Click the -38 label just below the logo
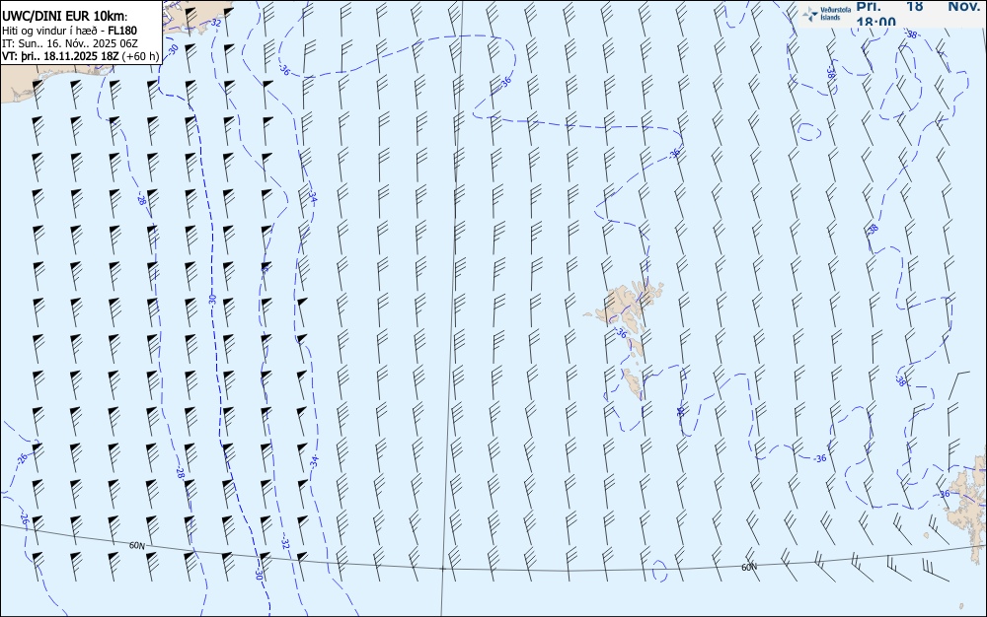Screen dimensions: 987x617 (911, 34)
